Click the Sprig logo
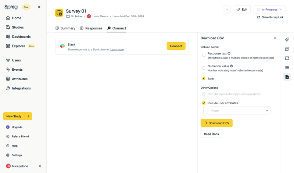294x173 pixels. [11, 7]
